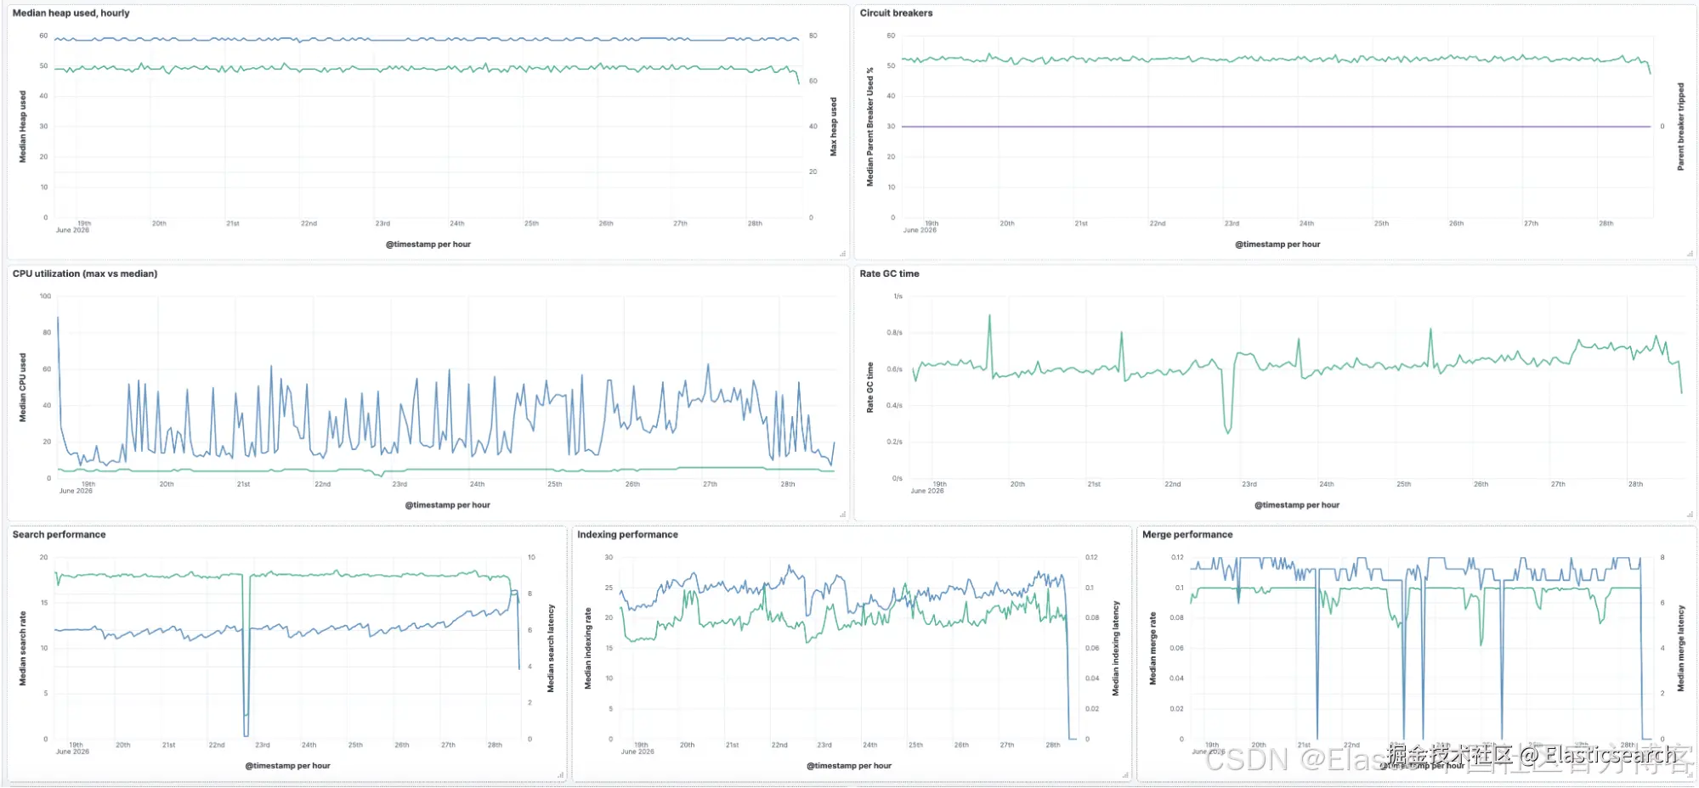The image size is (1699, 788).
Task: Grab the resize handle of the Median heap used panel
Action: [842, 253]
